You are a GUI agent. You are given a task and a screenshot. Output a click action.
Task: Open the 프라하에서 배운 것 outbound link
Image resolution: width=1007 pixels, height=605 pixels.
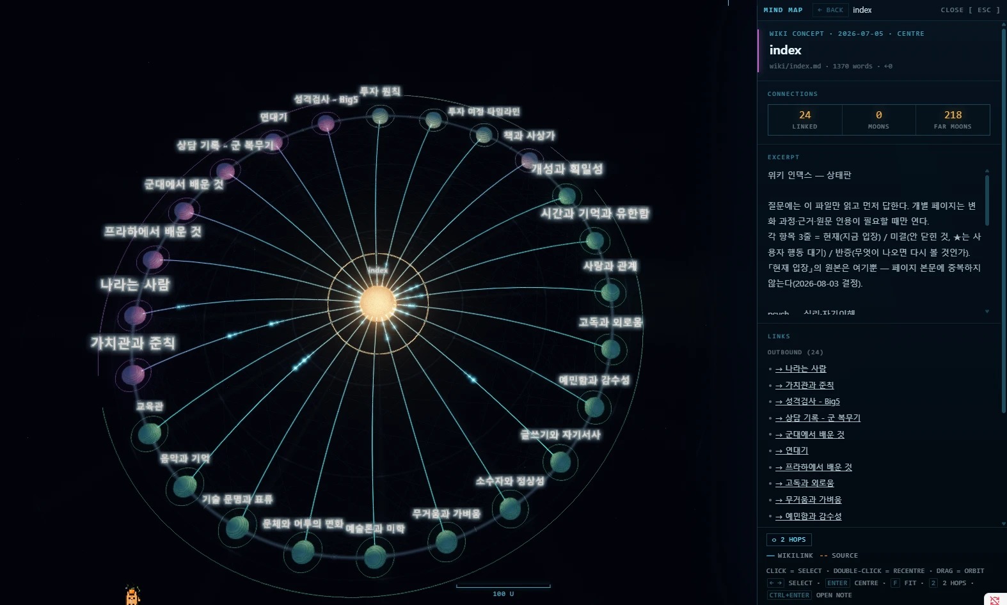click(813, 467)
